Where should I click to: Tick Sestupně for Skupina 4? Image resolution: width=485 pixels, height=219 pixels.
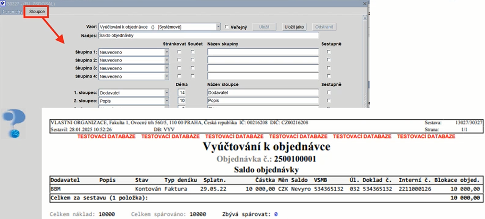329,76
